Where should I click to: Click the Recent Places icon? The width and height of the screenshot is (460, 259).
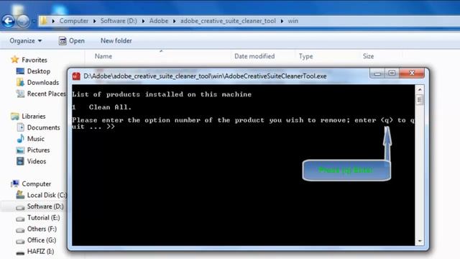point(20,94)
